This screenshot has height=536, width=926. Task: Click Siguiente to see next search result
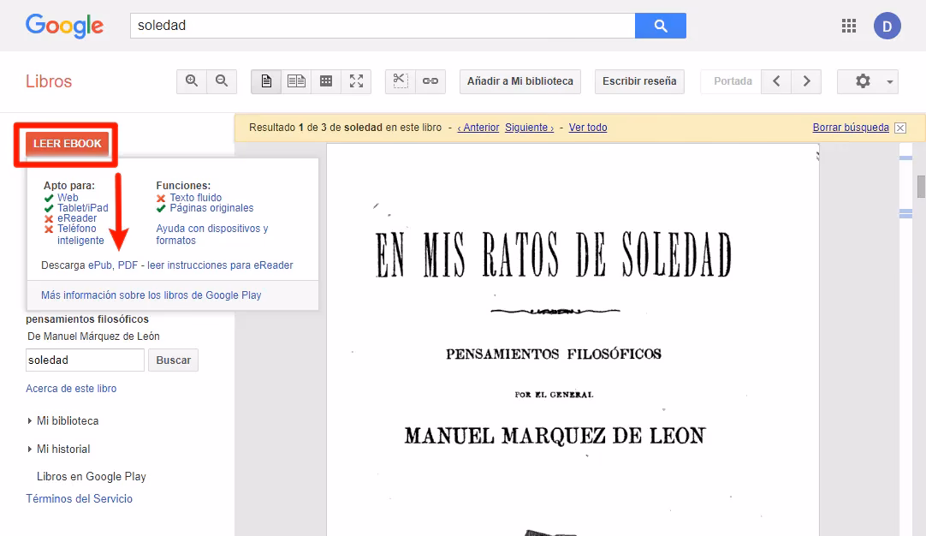(529, 127)
